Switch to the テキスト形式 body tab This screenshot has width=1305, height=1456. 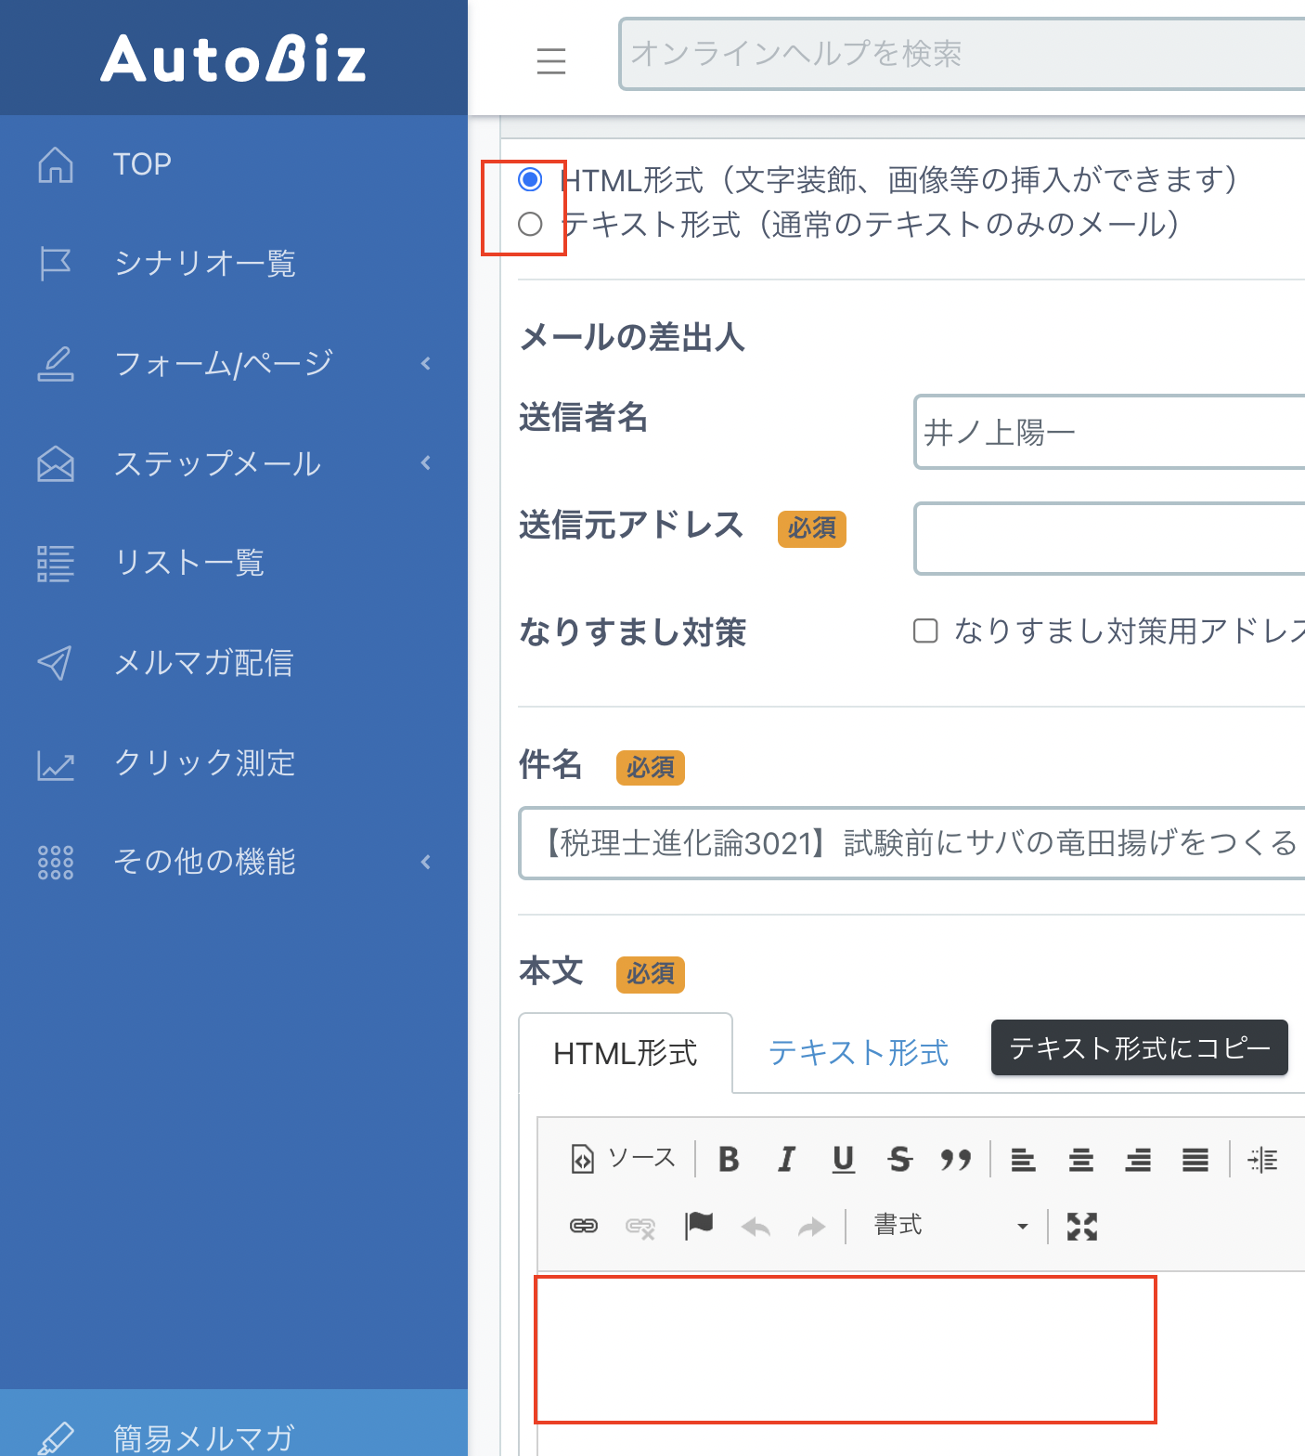(859, 1053)
